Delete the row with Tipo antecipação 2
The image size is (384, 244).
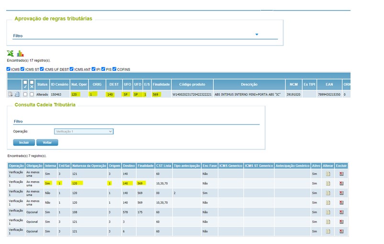click(x=341, y=193)
